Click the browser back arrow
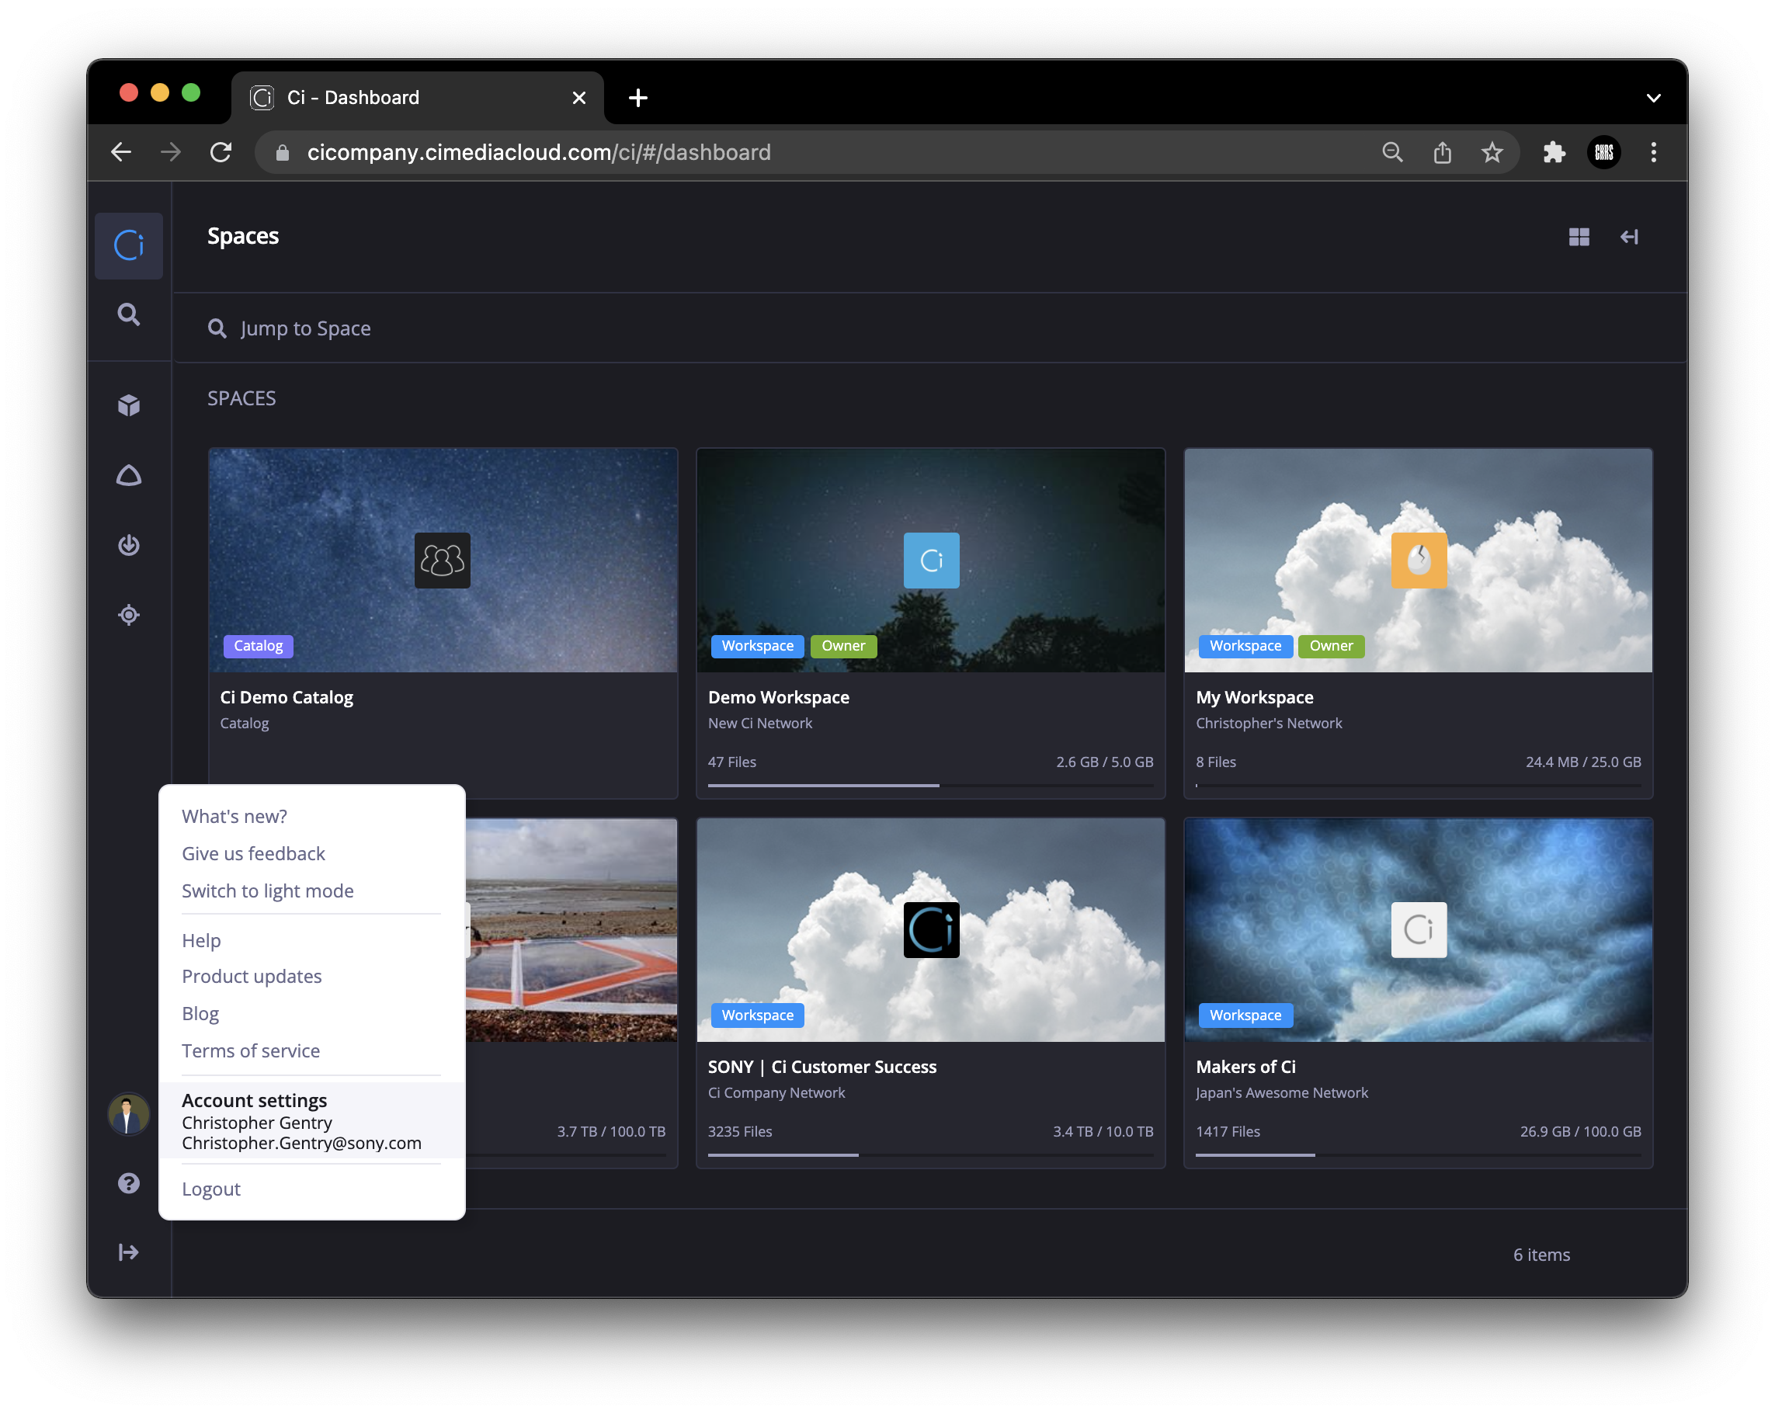Screen dimensions: 1775x1413 tap(121, 152)
